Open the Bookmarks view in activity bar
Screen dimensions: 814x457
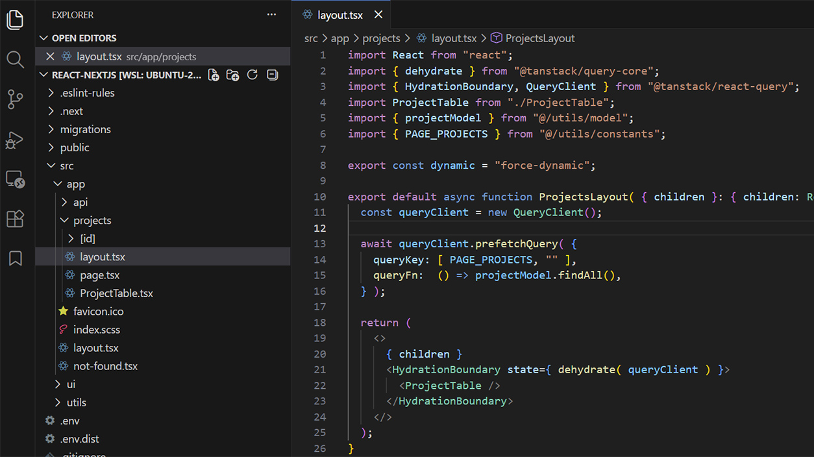(15, 258)
